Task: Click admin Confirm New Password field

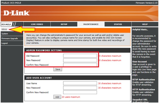Action: click(x=80, y=65)
